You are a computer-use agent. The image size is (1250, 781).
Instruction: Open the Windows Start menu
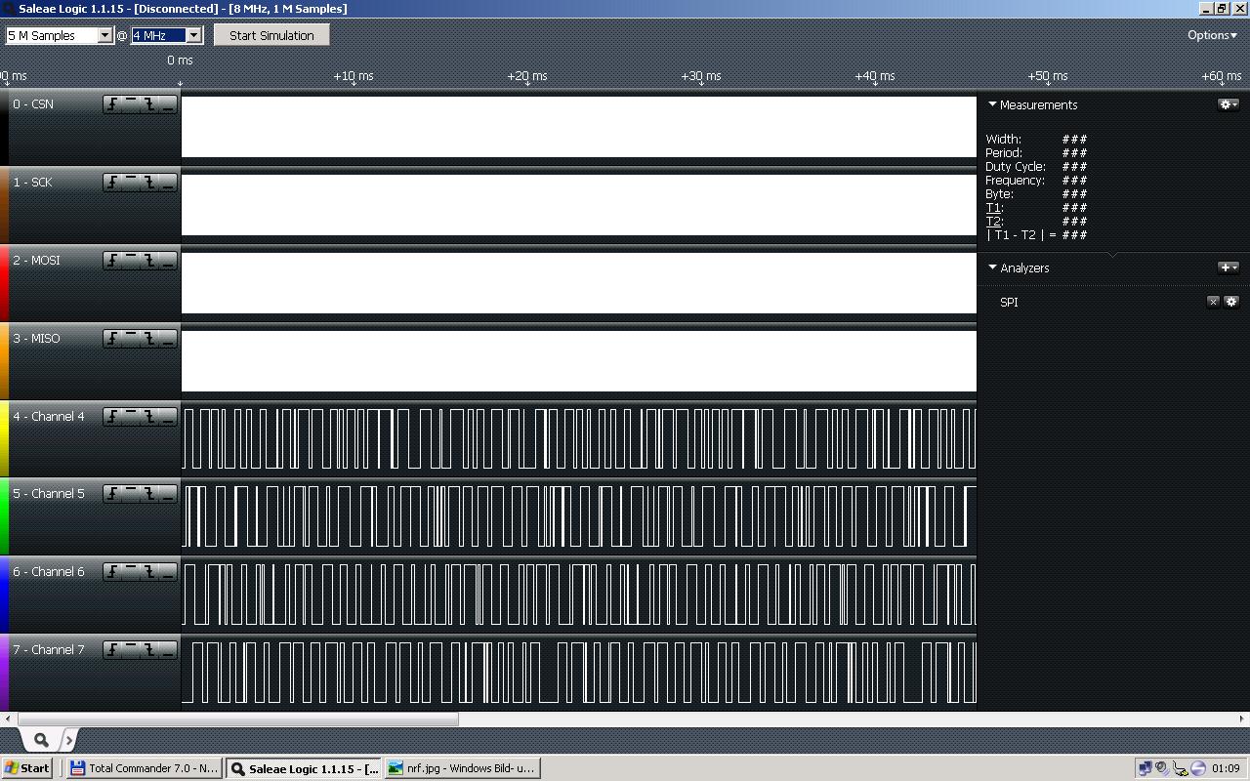(x=26, y=768)
